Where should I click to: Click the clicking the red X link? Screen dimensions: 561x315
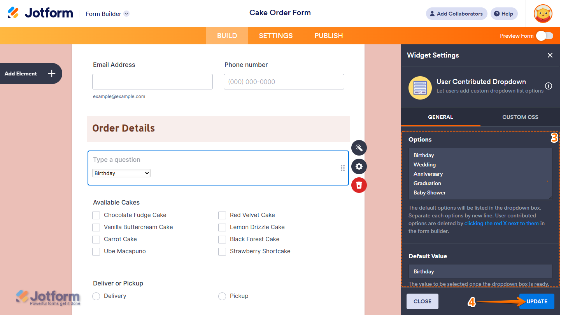click(x=501, y=223)
